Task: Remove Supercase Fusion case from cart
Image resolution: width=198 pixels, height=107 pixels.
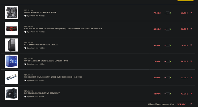Action: (191, 45)
